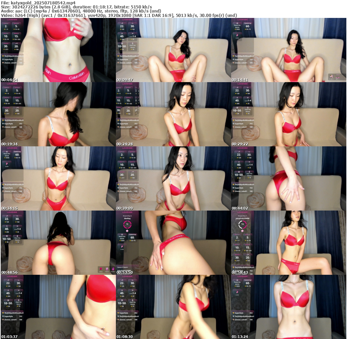Click the 00:29:22 preview frame
347x339 pixels.
pyautogui.click(x=289, y=114)
